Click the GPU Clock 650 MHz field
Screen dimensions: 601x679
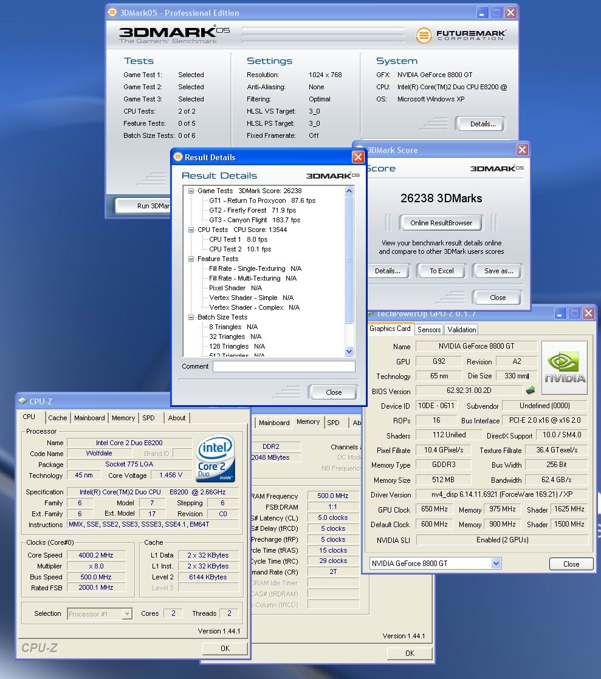coord(434,509)
